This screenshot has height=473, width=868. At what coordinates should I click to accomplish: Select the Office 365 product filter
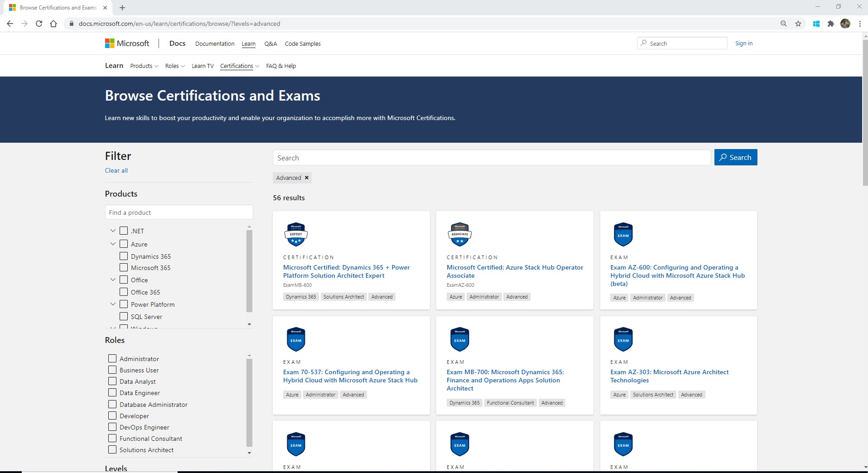point(124,292)
